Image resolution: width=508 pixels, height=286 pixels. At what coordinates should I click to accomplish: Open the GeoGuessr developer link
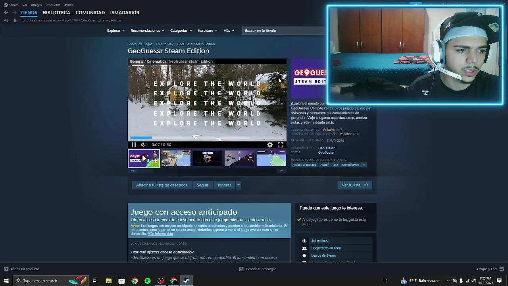[x=326, y=148]
